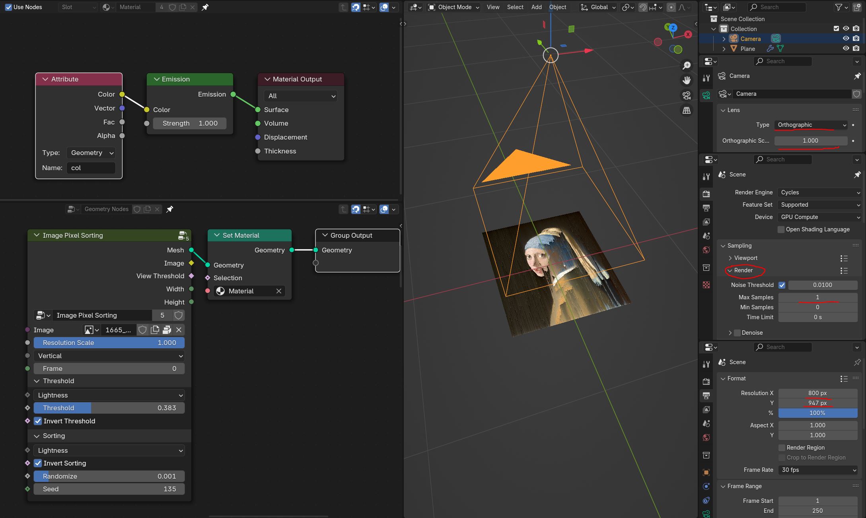Exclude Collection from the view layer
The height and width of the screenshot is (518, 866).
point(836,29)
